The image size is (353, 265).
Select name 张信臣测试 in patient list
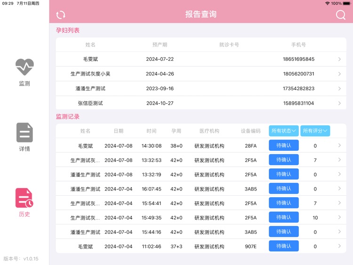coord(90,103)
